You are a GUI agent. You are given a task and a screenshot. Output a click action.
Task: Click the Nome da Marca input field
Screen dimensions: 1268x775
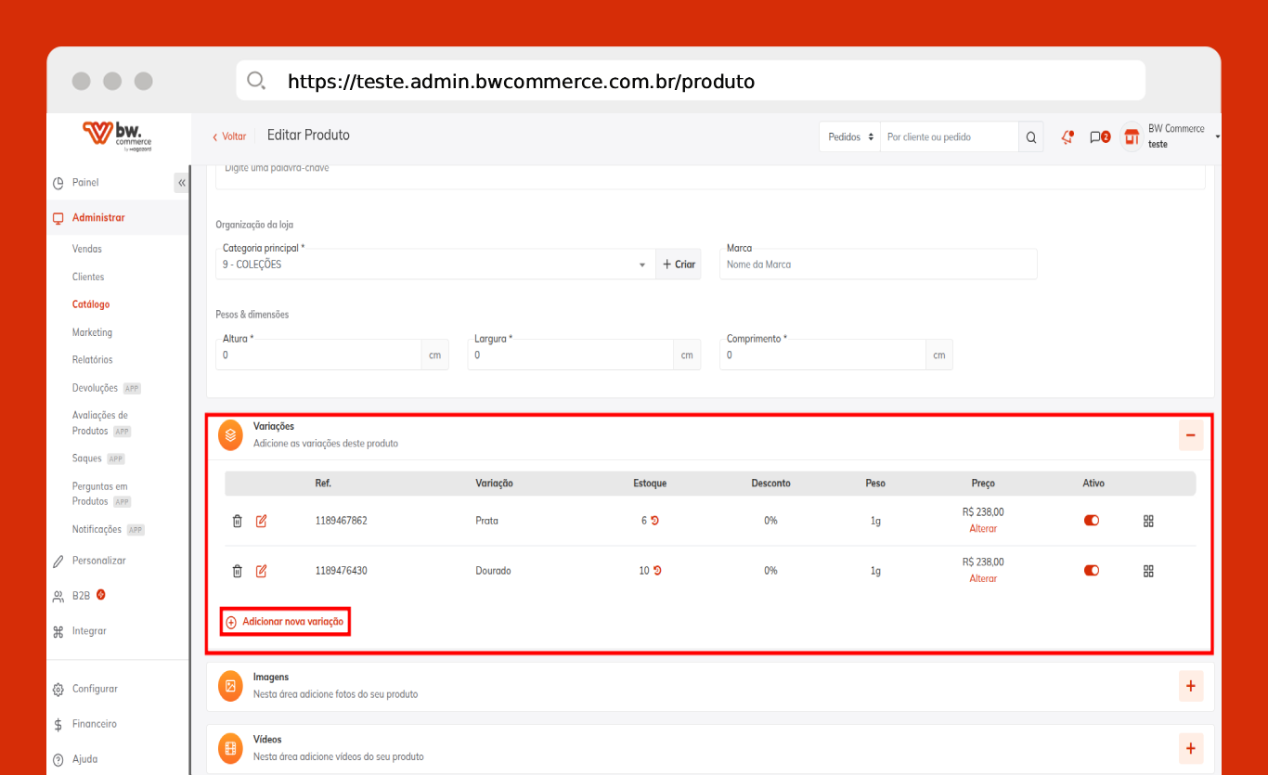click(877, 265)
